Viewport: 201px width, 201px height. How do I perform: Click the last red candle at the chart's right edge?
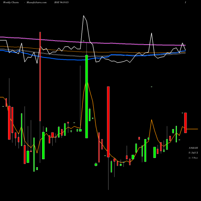coord(185,123)
